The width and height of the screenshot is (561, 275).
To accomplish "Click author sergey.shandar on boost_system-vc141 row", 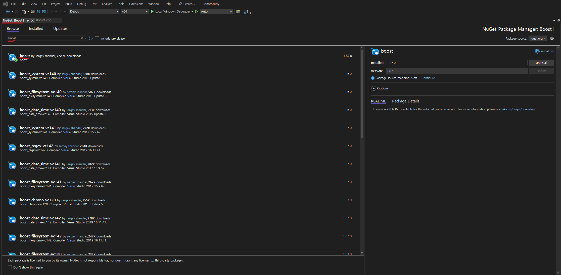I will point(71,128).
